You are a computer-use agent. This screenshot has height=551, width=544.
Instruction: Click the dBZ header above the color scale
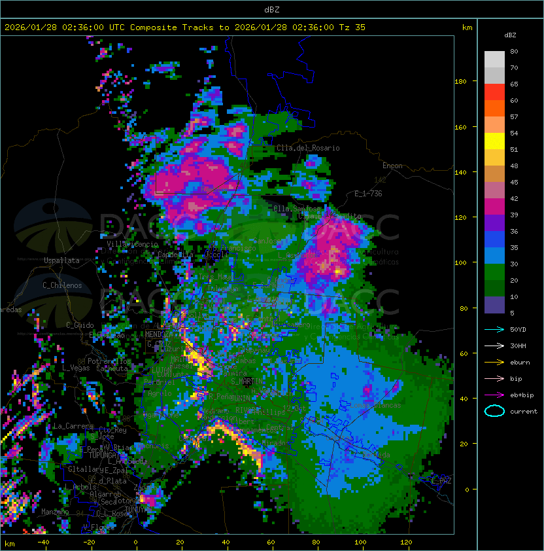[510, 35]
